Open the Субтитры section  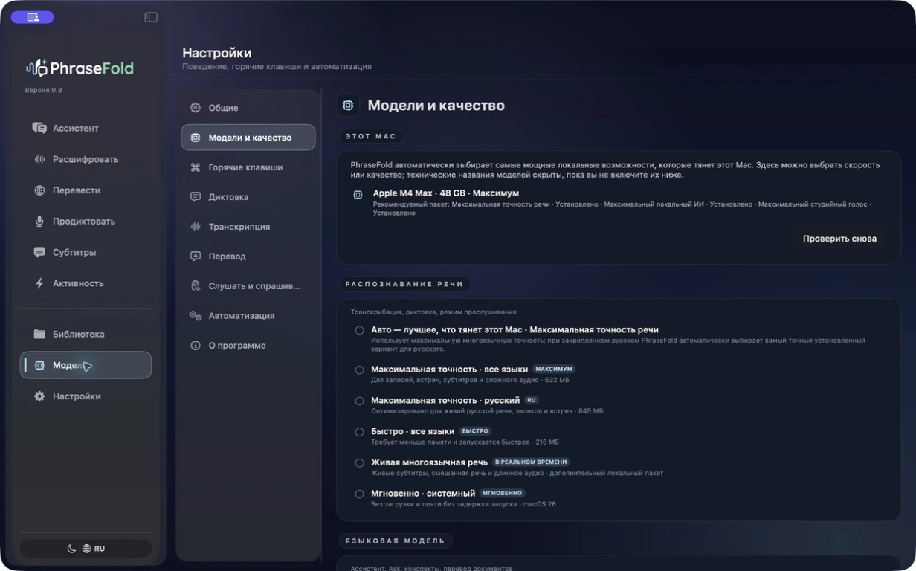click(x=86, y=252)
